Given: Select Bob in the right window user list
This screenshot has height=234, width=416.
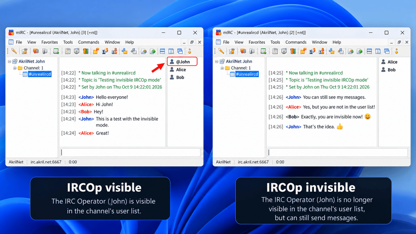Looking at the screenshot, I should 391,70.
